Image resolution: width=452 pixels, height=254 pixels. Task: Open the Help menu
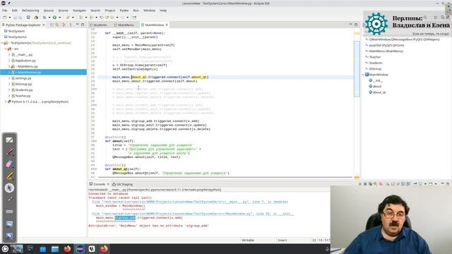(163, 11)
